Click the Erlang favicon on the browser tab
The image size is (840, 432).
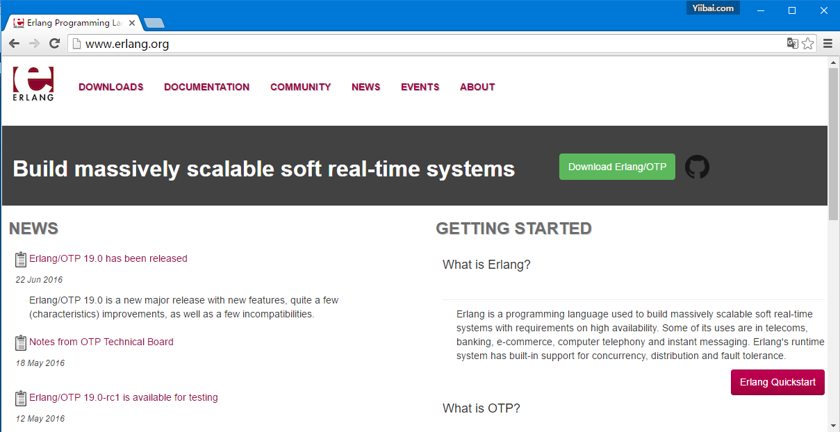[x=19, y=23]
